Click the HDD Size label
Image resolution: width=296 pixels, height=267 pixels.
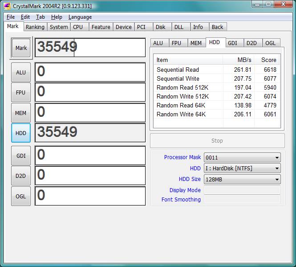(190, 179)
